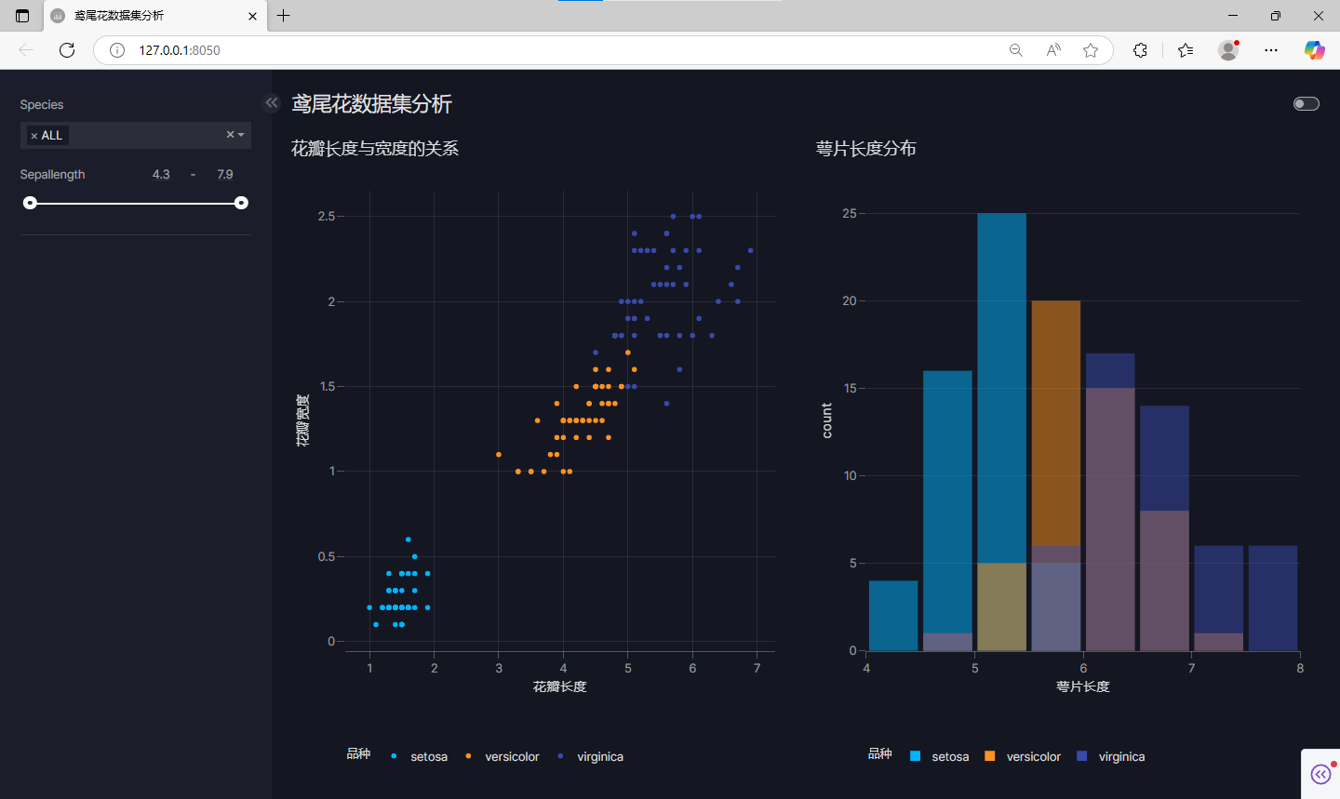The height and width of the screenshot is (799, 1340).
Task: Hide setosa points via scatter legend
Action: click(428, 756)
